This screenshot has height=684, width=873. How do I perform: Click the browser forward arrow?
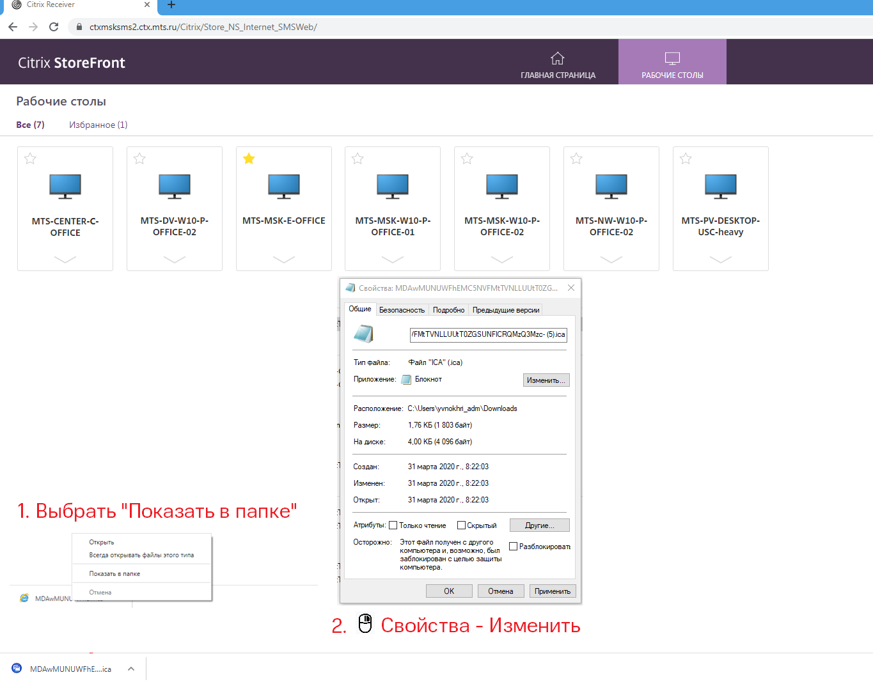[x=33, y=27]
